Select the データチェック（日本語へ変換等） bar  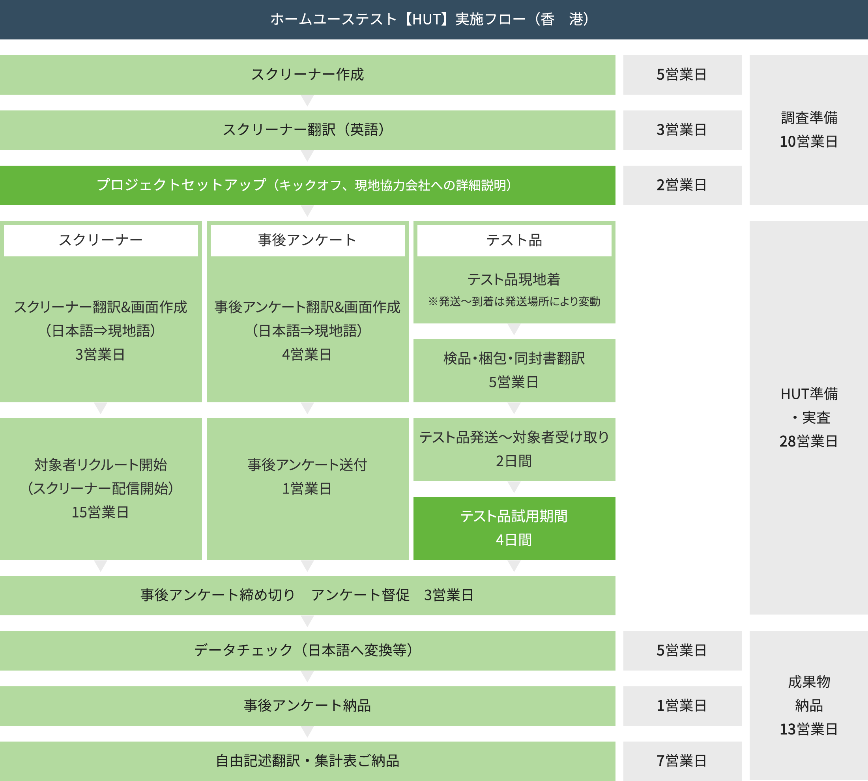307,650
